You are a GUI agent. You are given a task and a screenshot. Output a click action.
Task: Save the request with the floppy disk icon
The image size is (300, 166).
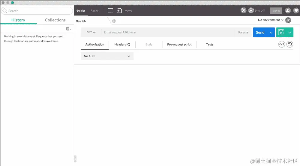tap(281, 32)
